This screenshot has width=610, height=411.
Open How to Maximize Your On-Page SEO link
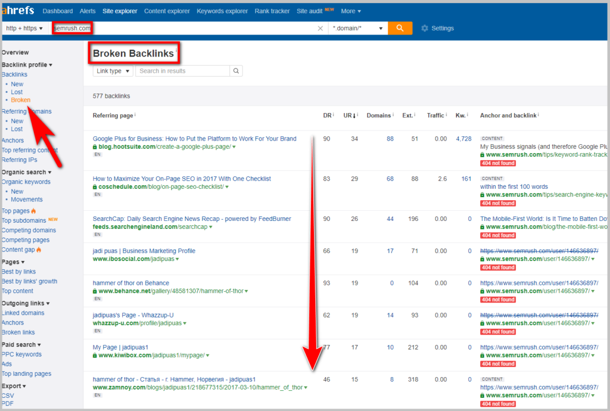182,179
